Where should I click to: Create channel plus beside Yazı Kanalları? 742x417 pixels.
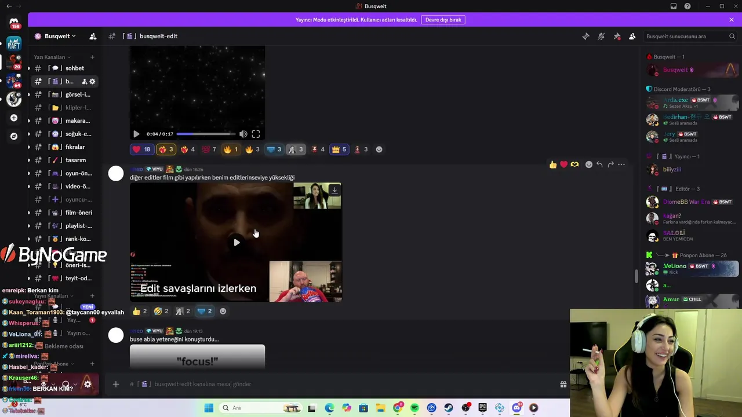[92, 57]
